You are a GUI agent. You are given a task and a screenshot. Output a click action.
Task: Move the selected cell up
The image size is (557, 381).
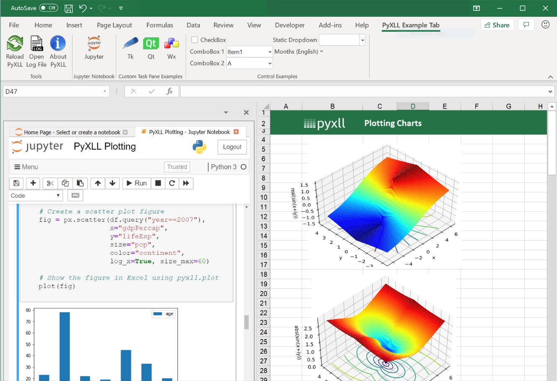[x=98, y=183]
